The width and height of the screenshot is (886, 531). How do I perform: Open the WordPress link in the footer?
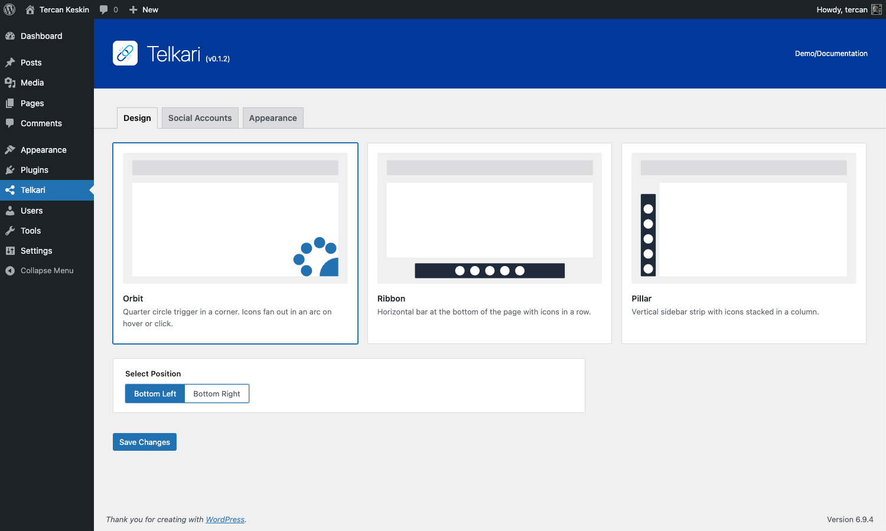(x=225, y=519)
